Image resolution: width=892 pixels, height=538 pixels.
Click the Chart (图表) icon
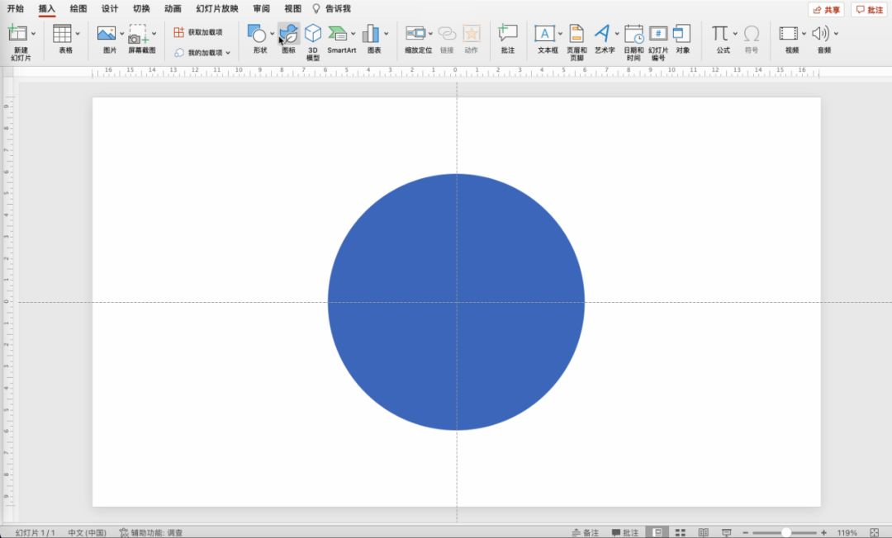click(371, 34)
